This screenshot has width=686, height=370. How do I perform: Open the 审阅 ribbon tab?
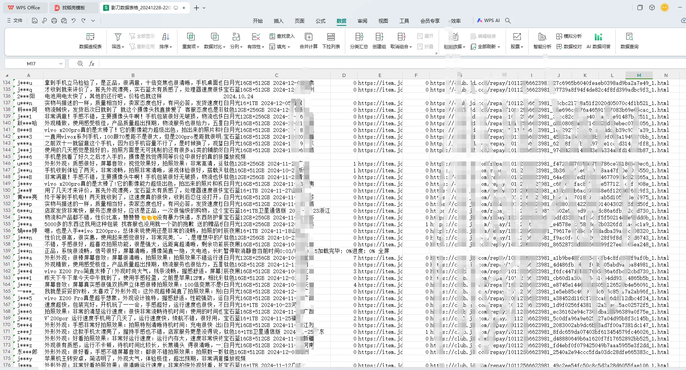[x=362, y=21]
